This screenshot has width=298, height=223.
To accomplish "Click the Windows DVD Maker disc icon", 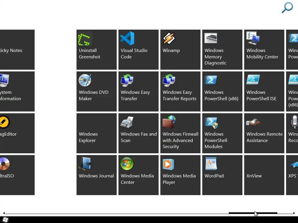I will click(85, 80).
